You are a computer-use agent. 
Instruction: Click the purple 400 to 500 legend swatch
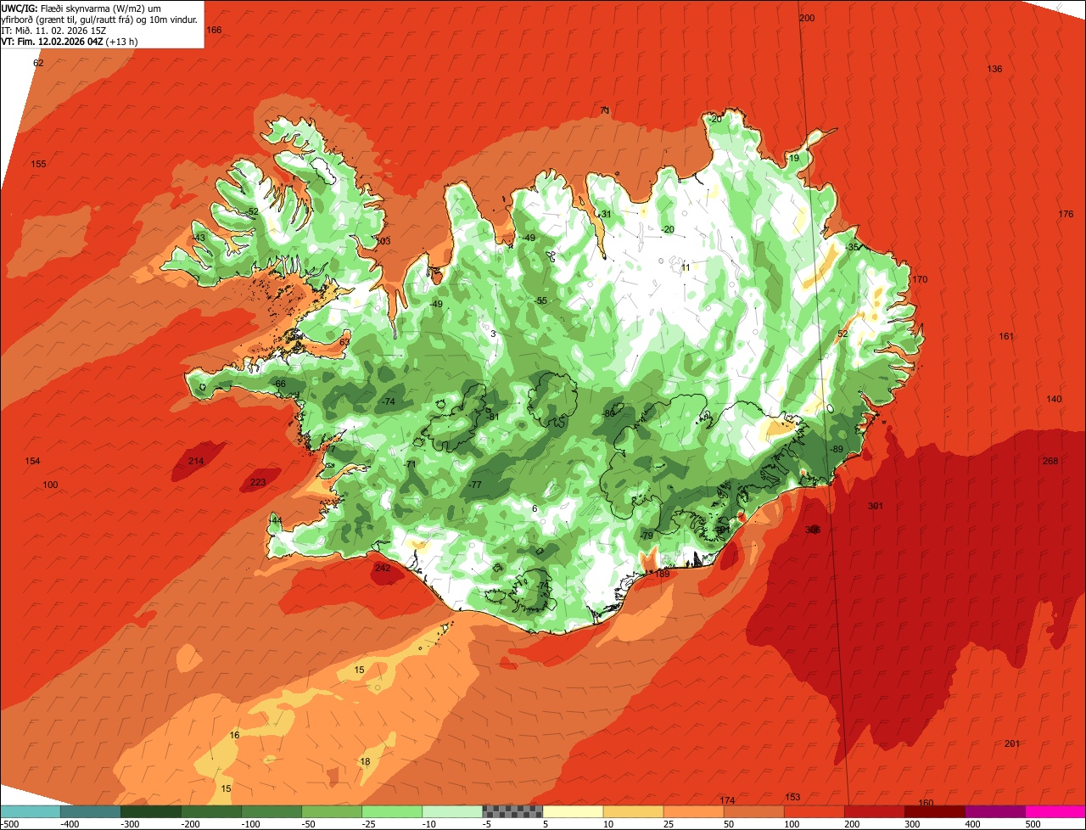pos(995,810)
